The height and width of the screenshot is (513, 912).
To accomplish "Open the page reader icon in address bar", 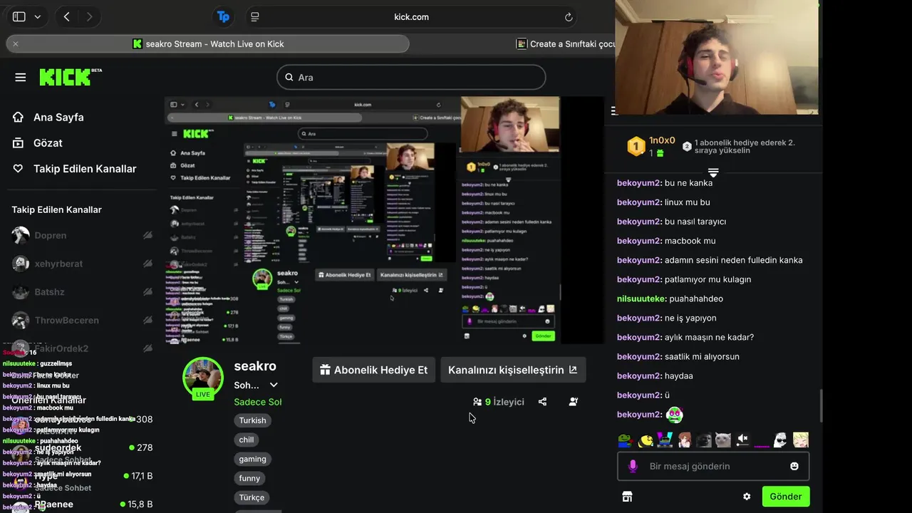I will pyautogui.click(x=255, y=16).
